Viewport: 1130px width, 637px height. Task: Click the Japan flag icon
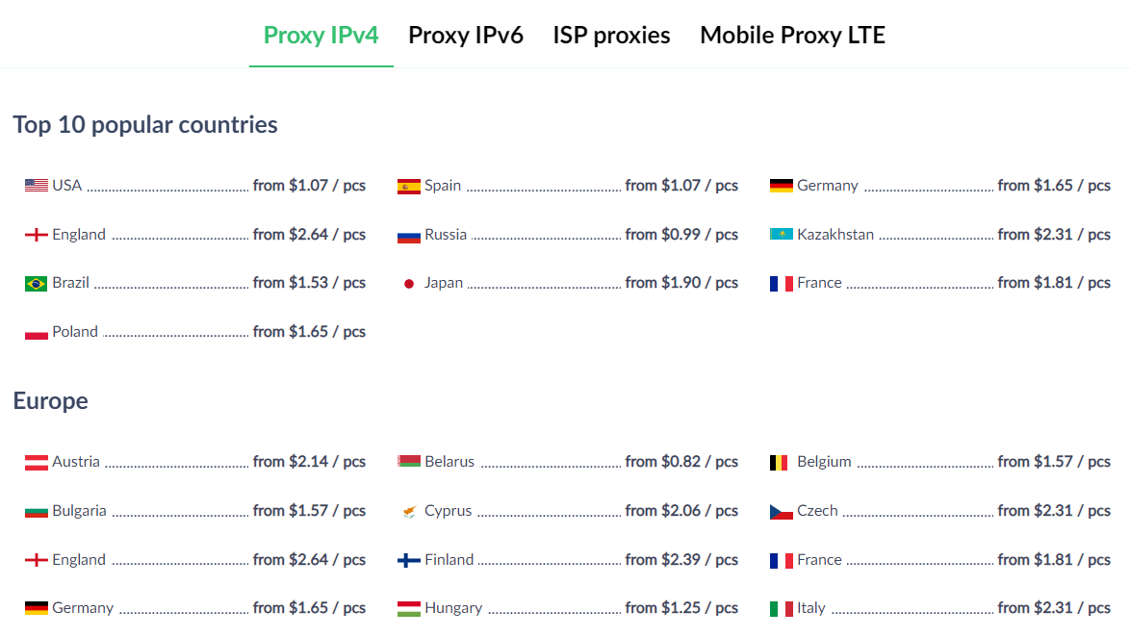pos(409,284)
